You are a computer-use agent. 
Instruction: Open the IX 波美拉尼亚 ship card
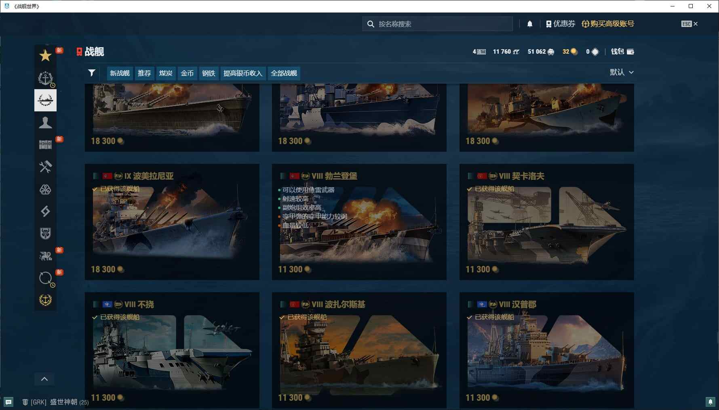coord(172,222)
